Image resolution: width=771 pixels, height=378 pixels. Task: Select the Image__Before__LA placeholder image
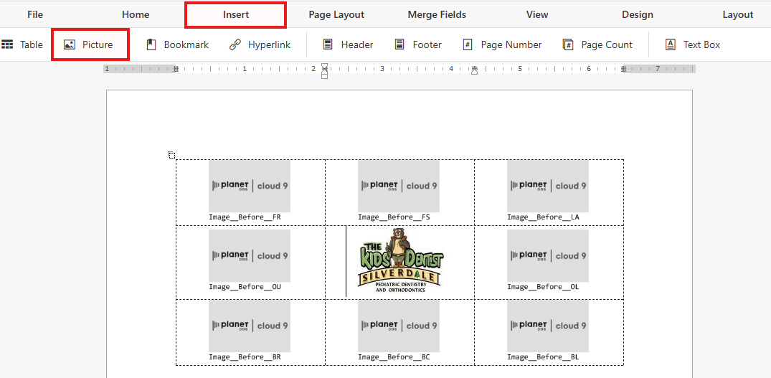(548, 186)
